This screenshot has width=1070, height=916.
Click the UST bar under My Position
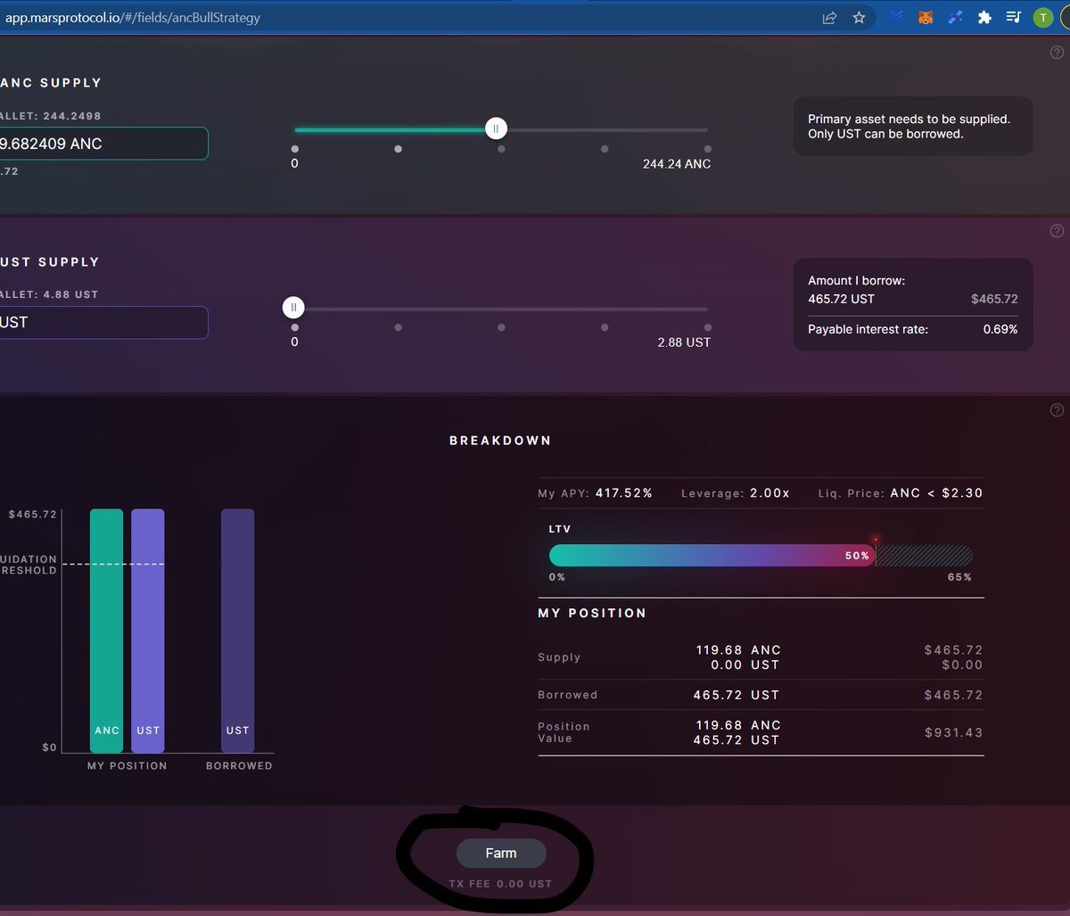pos(148,631)
